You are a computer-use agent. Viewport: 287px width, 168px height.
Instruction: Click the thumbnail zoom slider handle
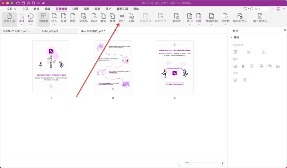(x=190, y=163)
